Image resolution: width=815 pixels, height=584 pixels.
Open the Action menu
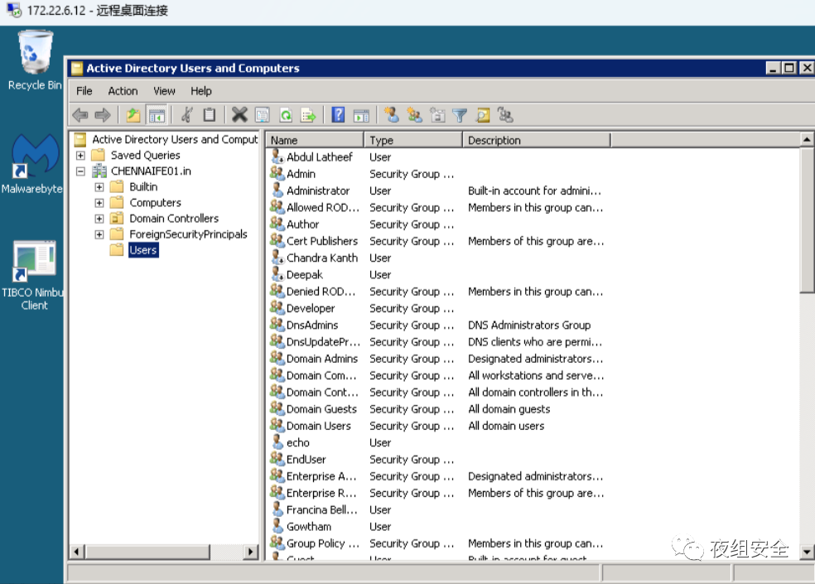click(x=123, y=91)
